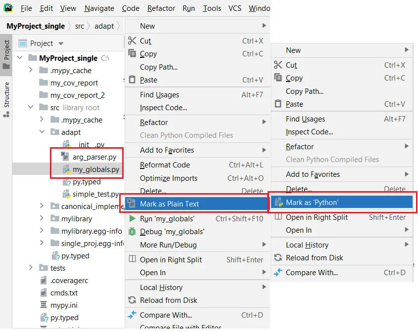This screenshot has height=331, width=418.
Task: Open the Tools menu
Action: click(212, 8)
